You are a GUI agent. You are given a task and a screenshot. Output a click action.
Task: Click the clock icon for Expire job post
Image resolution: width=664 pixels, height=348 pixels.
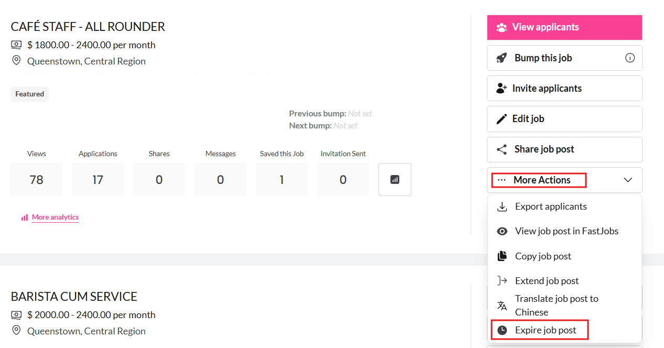click(x=502, y=330)
